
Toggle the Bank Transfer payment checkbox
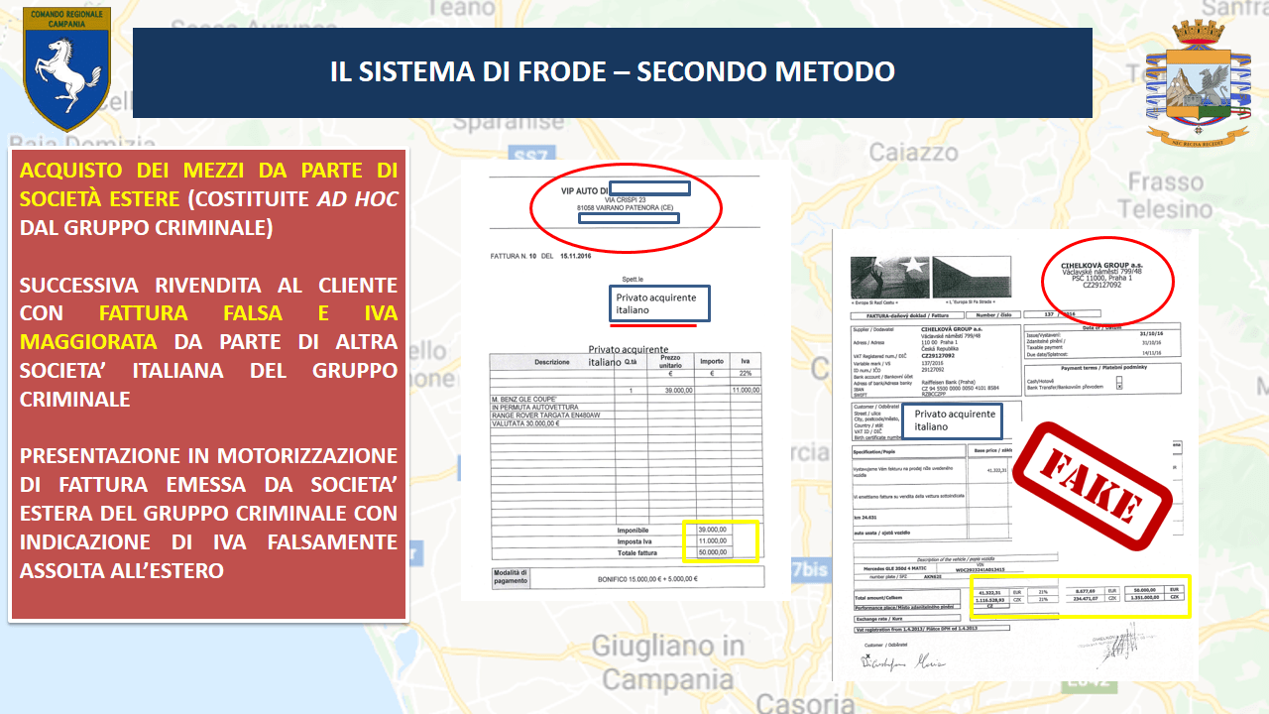coord(1120,387)
